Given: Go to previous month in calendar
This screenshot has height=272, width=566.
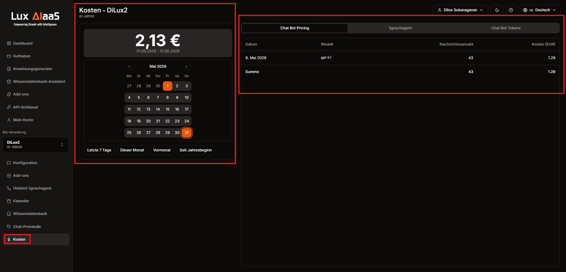Looking at the screenshot, I should click(129, 67).
